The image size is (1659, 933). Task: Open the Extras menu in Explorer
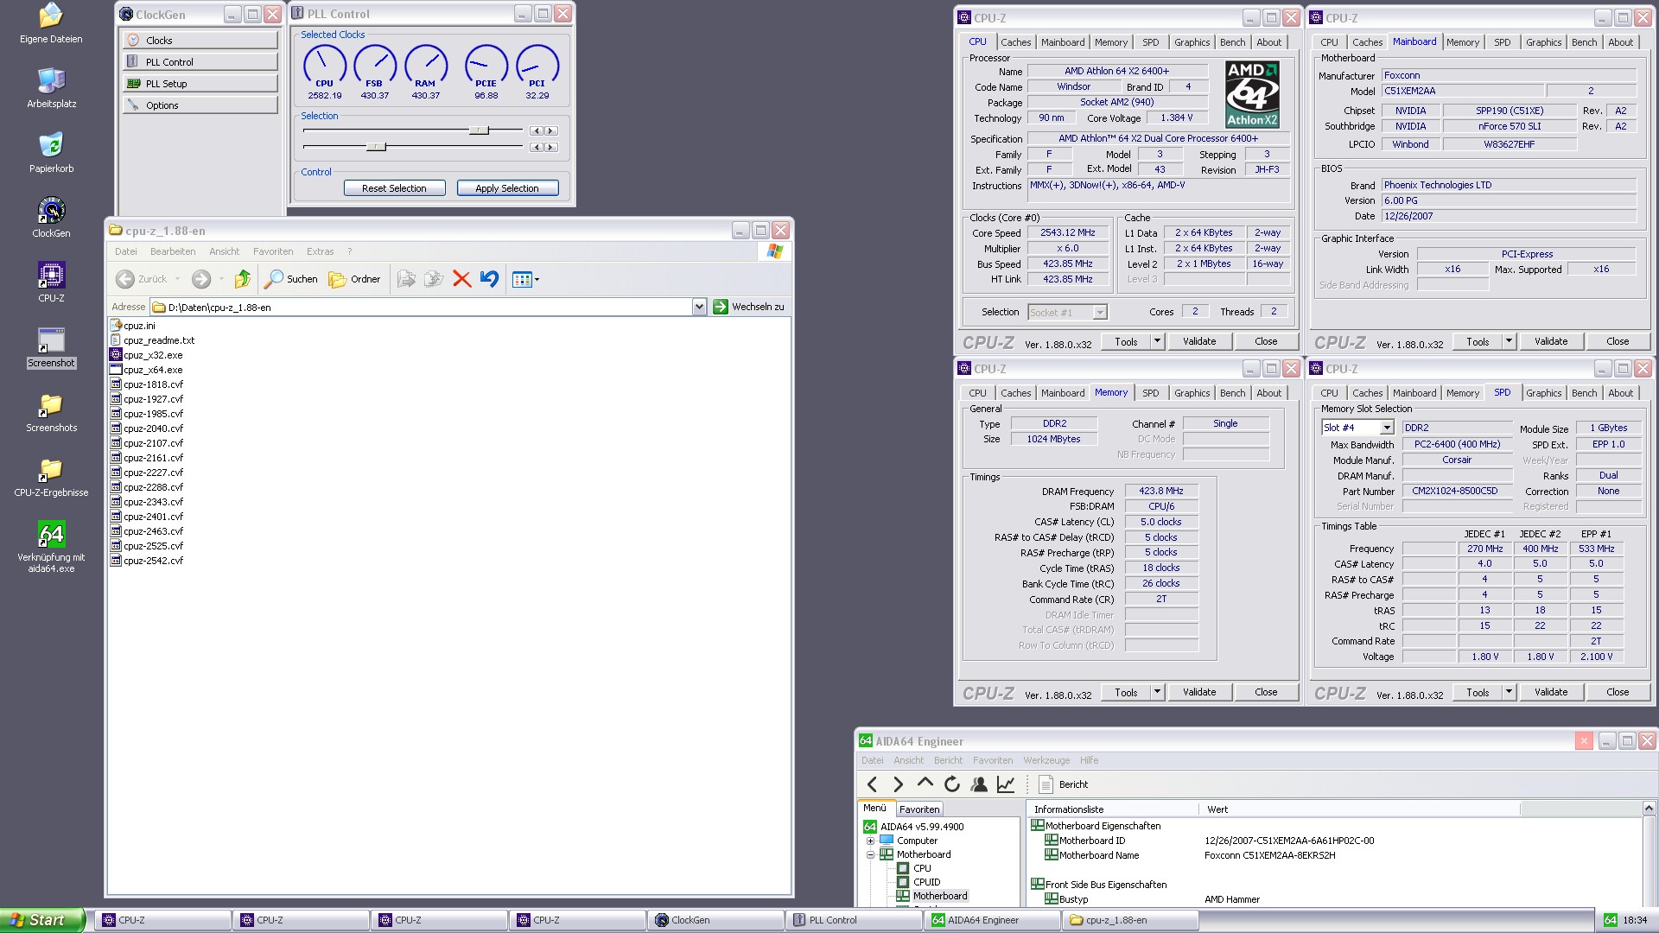pos(320,251)
